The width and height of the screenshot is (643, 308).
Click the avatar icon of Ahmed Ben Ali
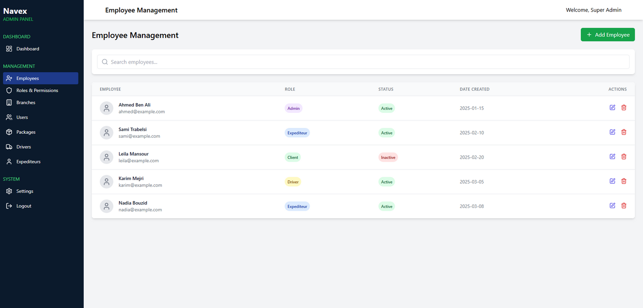click(106, 108)
